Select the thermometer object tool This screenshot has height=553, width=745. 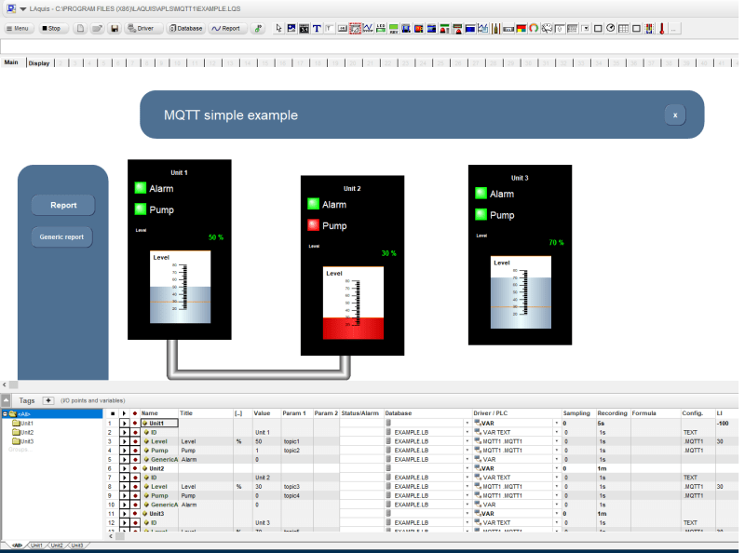[661, 29]
